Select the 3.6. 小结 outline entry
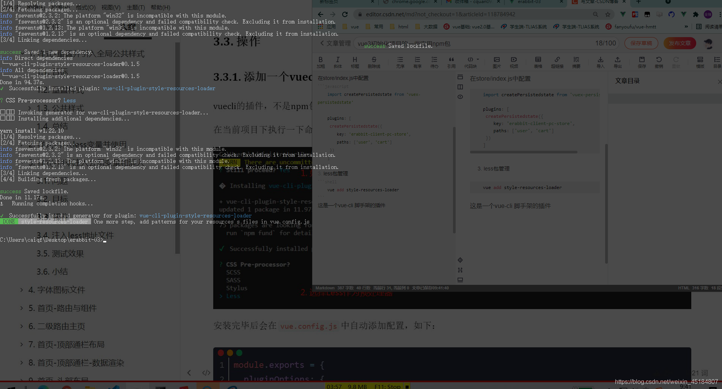Viewport: 722px width, 389px height. [x=52, y=272]
